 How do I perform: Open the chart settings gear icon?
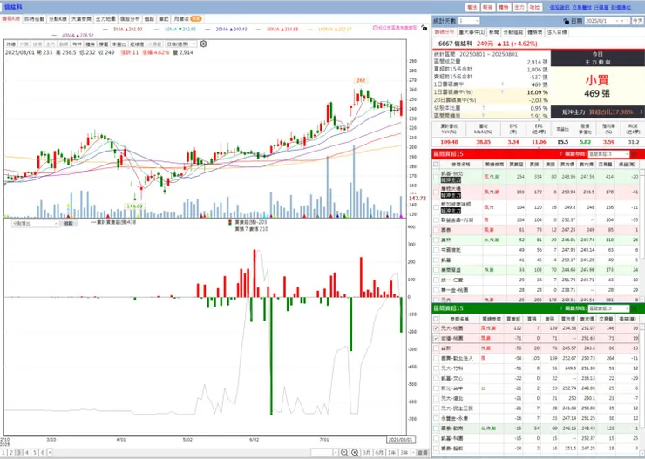(x=203, y=44)
